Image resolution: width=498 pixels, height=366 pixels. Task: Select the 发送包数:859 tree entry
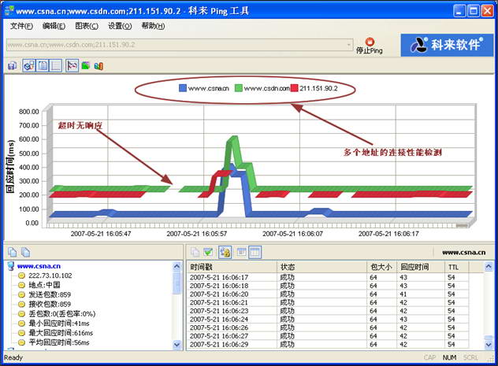point(50,294)
